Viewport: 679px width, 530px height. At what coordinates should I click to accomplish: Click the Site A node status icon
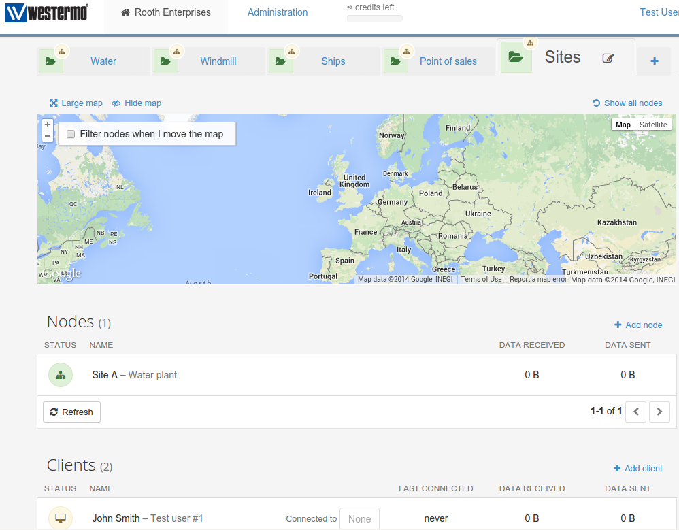point(60,375)
